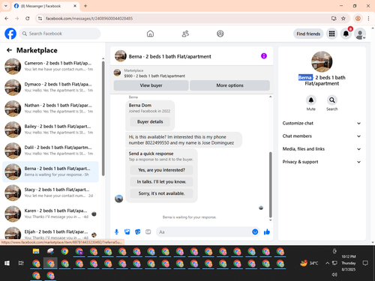This screenshot has height=281, width=375.
Task: Send a thumbs-up like
Action: (267, 232)
